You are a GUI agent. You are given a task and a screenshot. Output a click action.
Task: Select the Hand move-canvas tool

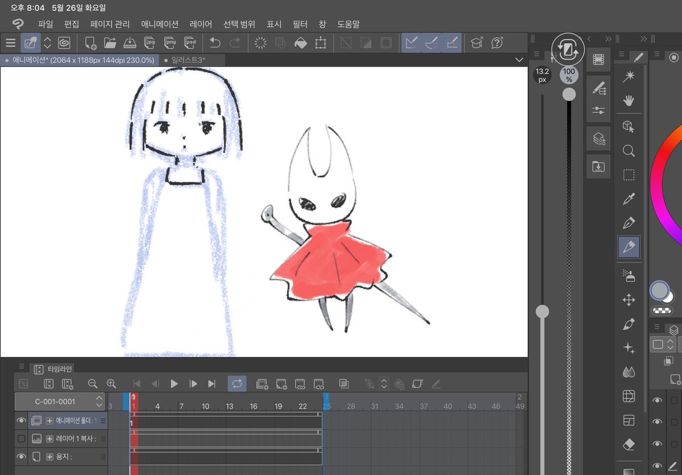pyautogui.click(x=629, y=101)
